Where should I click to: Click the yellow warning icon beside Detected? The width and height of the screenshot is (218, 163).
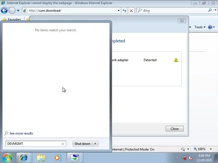176,60
